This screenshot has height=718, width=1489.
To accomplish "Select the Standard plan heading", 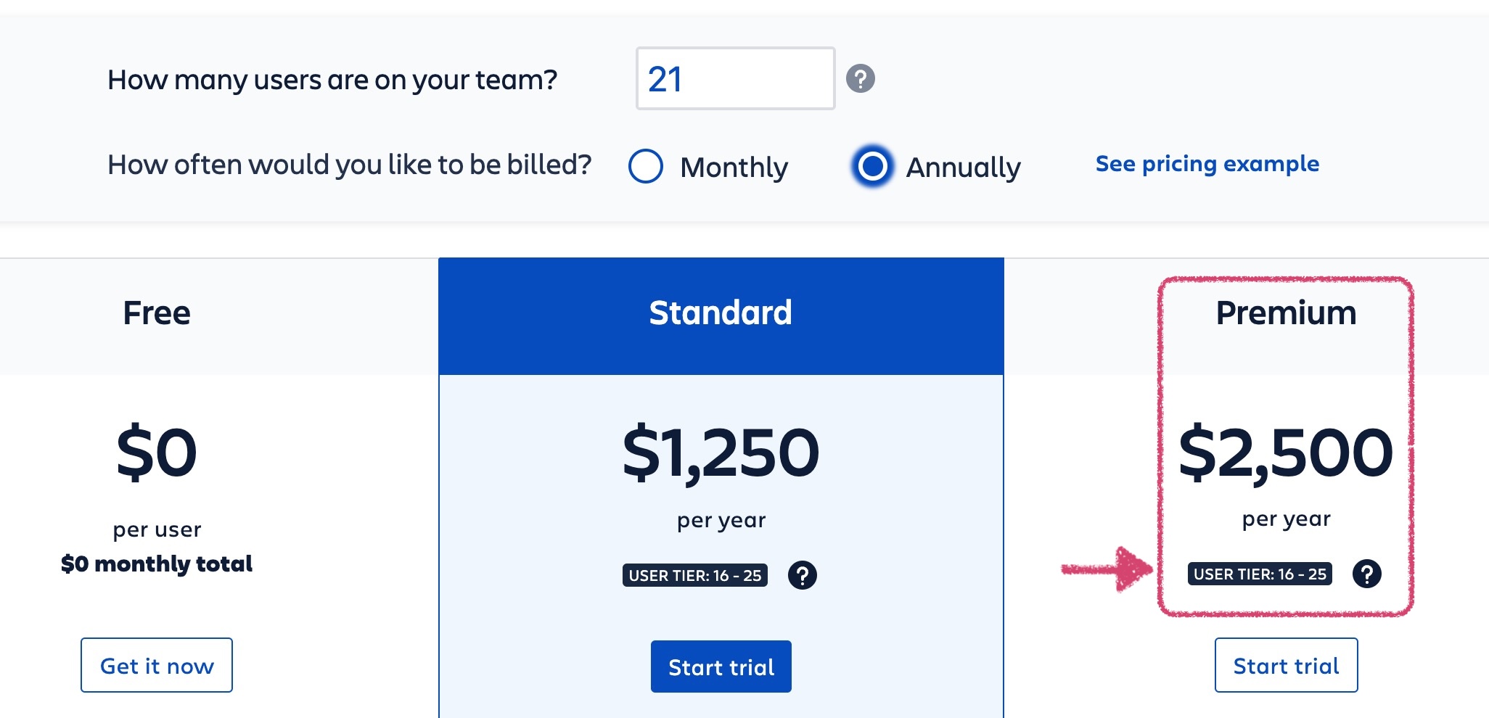I will pos(721,313).
